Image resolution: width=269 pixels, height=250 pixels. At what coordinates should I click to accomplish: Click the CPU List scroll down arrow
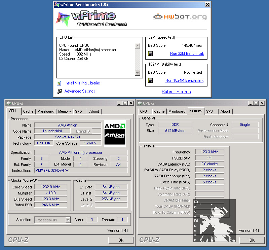tap(138, 73)
